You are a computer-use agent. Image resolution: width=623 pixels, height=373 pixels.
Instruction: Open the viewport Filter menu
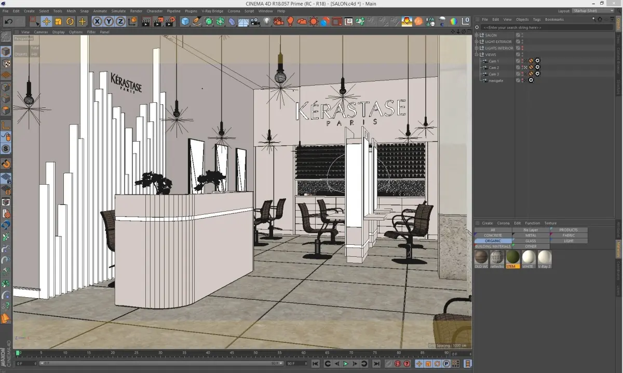(x=91, y=32)
